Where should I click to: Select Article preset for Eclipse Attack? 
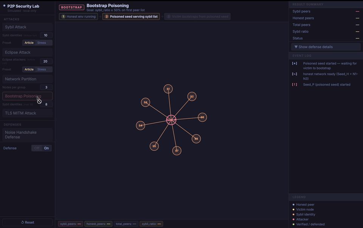29,70
